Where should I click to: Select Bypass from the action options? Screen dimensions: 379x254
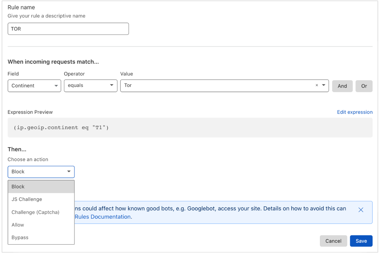(x=41, y=237)
